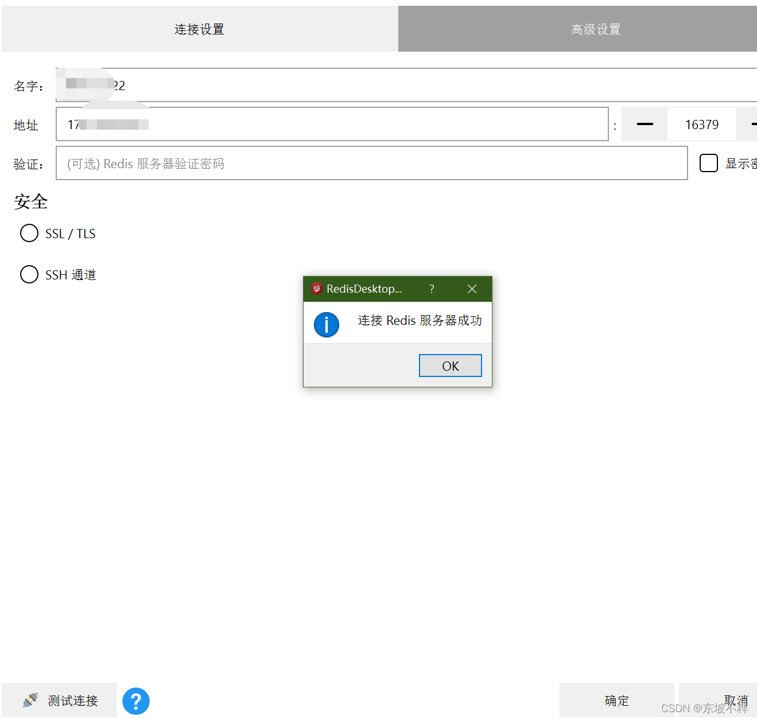Click the 测试连接 test connection button

coord(59,700)
